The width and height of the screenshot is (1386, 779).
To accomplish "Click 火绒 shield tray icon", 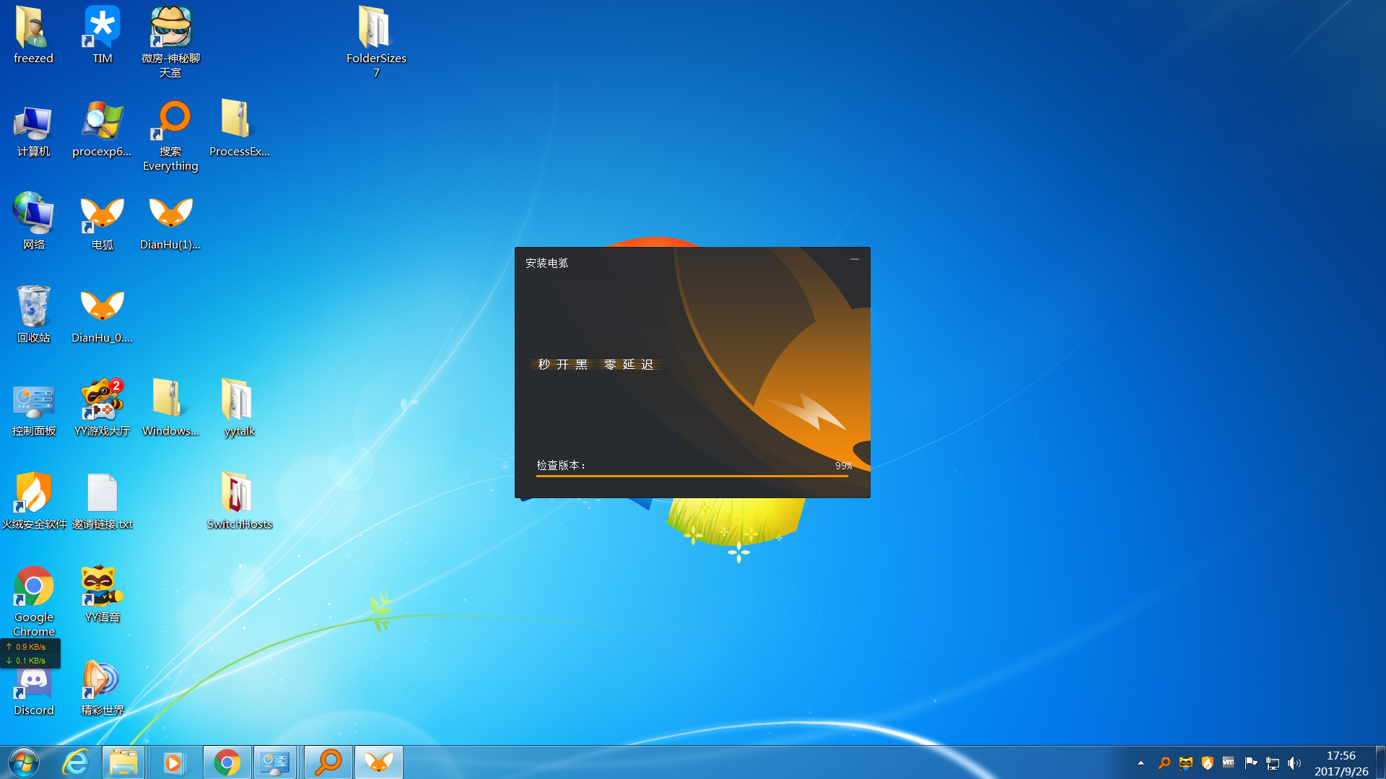I will click(x=1207, y=763).
